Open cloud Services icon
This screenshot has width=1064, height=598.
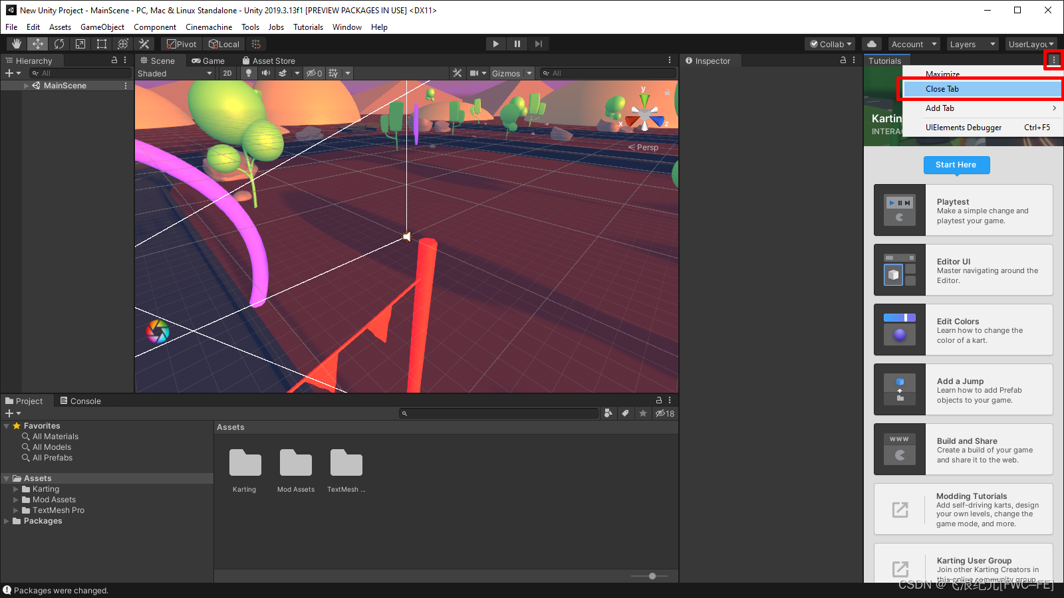[872, 44]
